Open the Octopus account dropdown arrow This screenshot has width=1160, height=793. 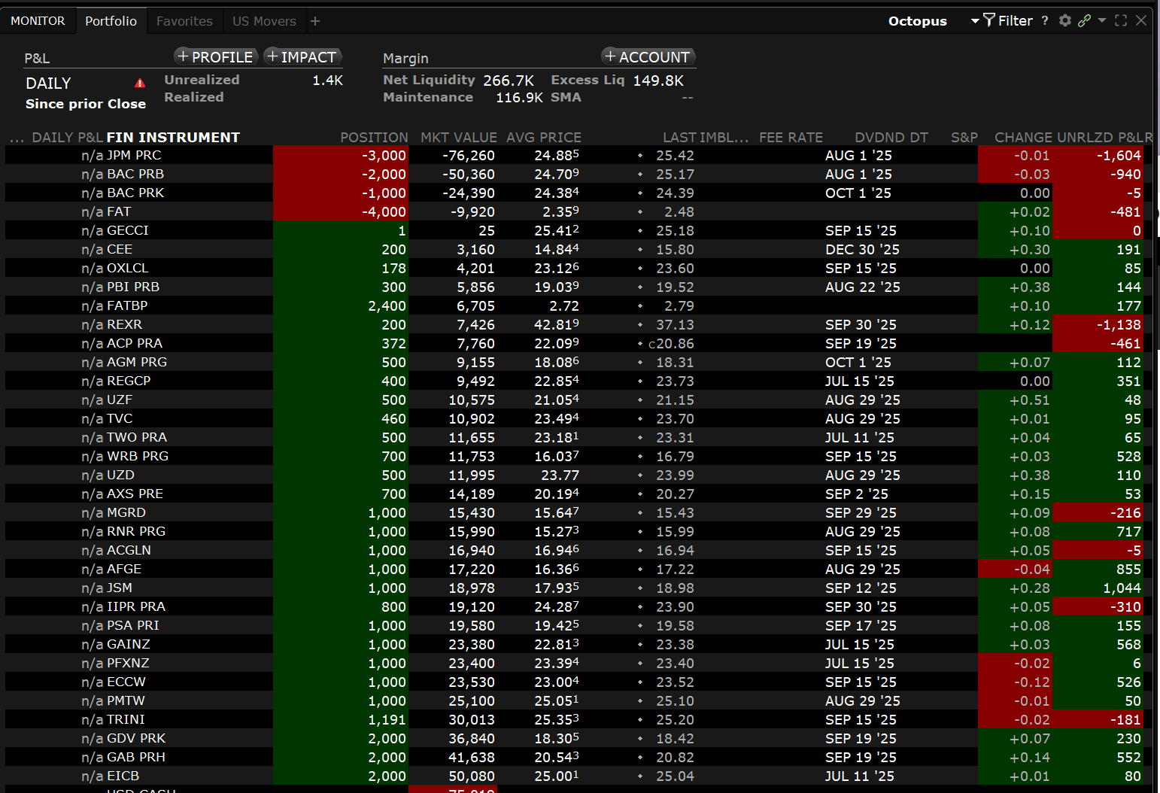(x=975, y=21)
